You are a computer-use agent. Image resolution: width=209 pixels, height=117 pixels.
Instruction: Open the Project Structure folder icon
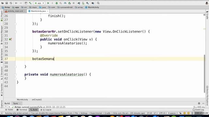[93, 3]
